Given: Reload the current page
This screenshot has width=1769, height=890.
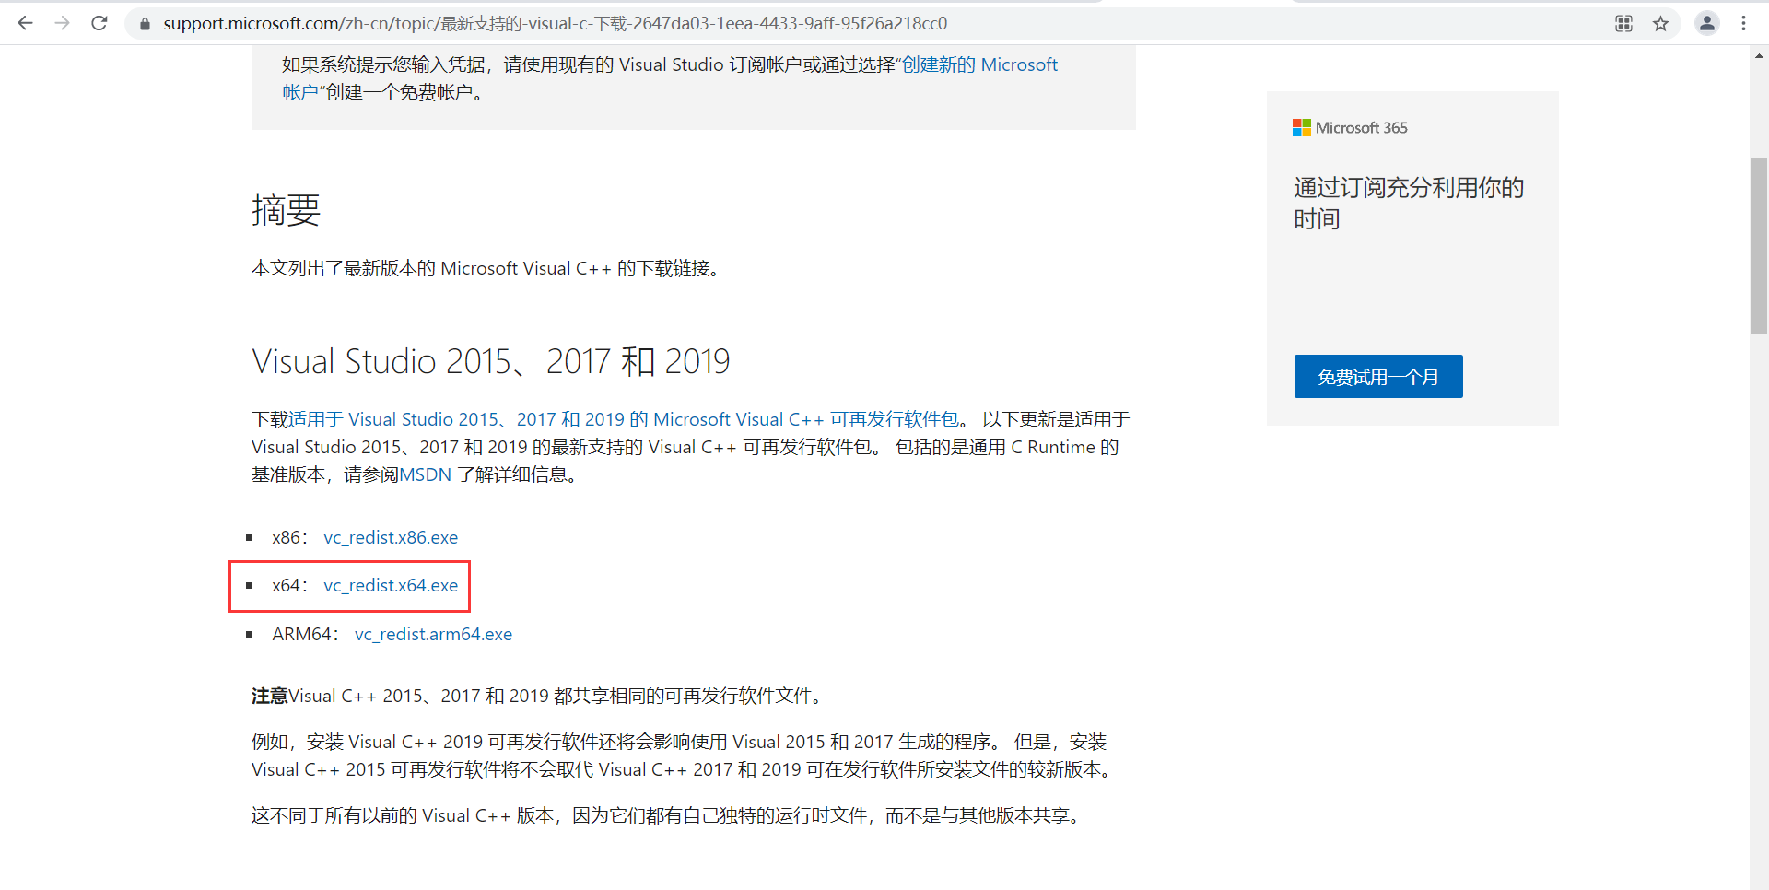Looking at the screenshot, I should click(x=100, y=23).
